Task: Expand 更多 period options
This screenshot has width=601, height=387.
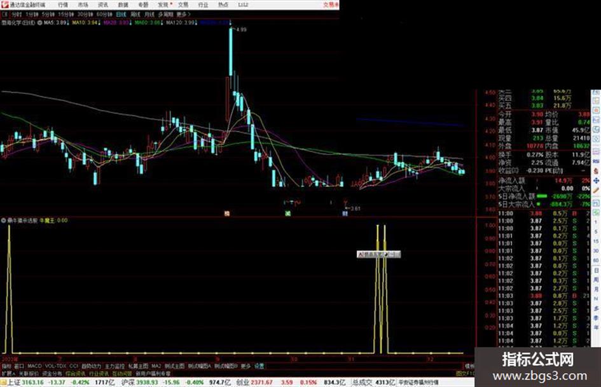Action: click(x=183, y=14)
